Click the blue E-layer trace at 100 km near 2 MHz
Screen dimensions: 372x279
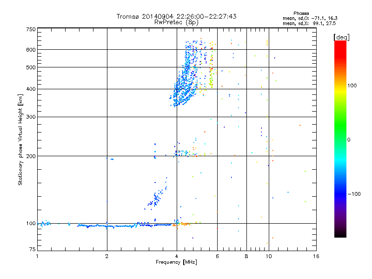pyautogui.click(x=107, y=226)
